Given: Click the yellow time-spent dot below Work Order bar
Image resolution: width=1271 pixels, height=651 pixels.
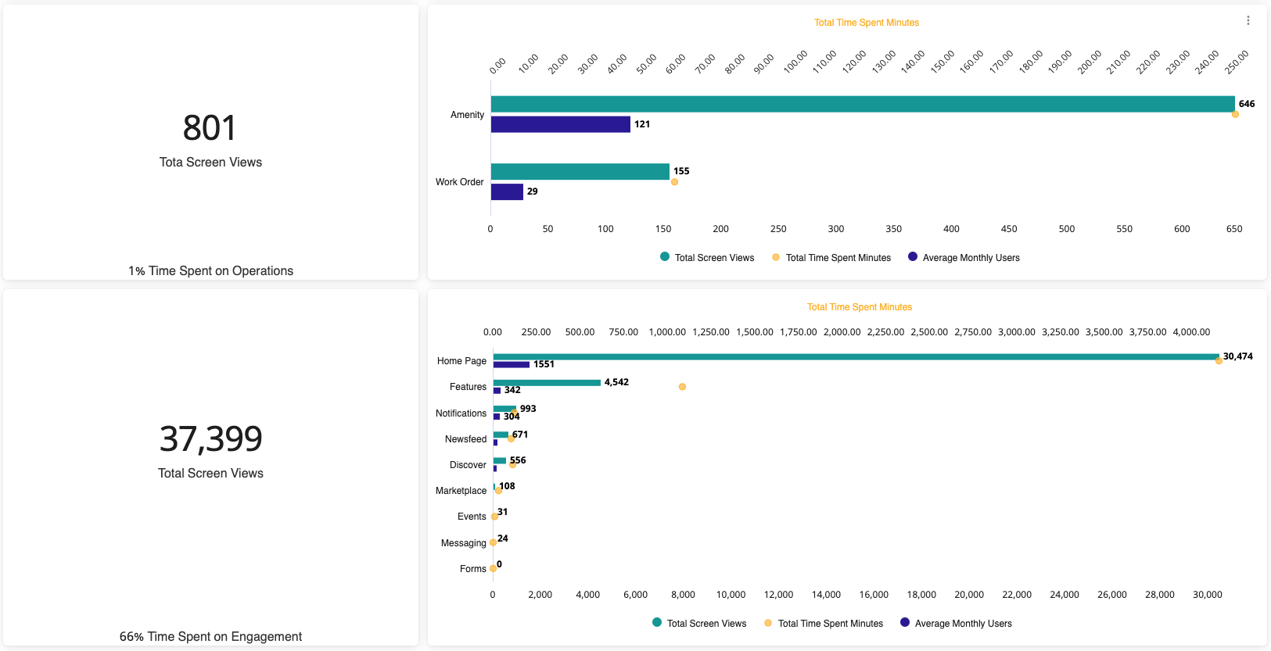Looking at the screenshot, I should tap(674, 182).
